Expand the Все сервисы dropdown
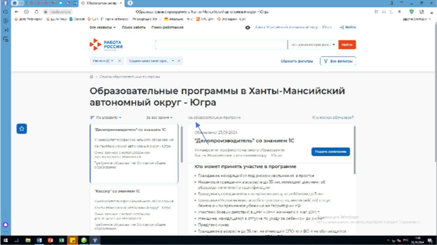 click(103, 28)
